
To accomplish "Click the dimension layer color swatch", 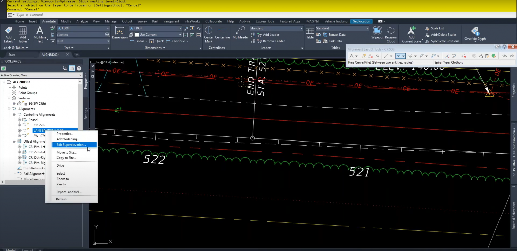I will [x=137, y=35].
